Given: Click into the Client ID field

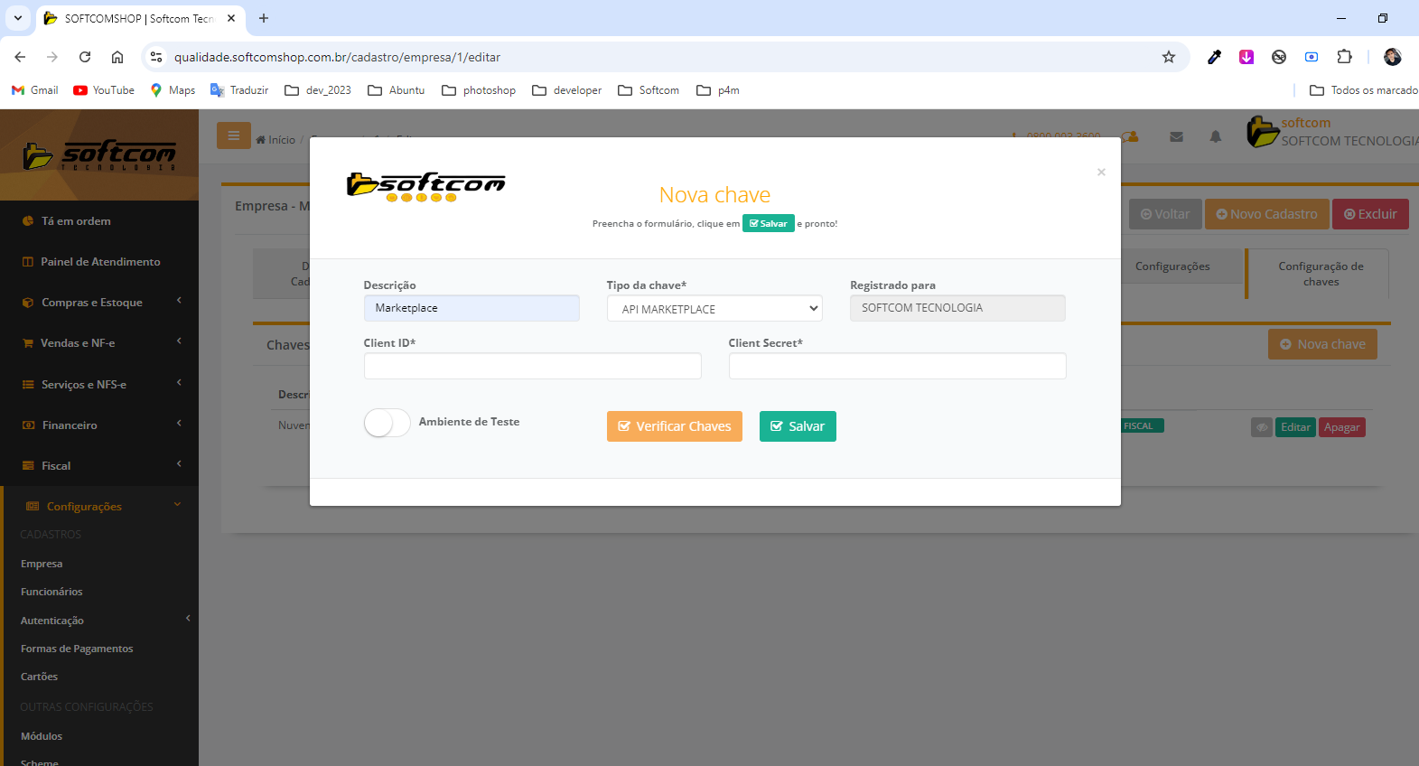Looking at the screenshot, I should click(532, 366).
